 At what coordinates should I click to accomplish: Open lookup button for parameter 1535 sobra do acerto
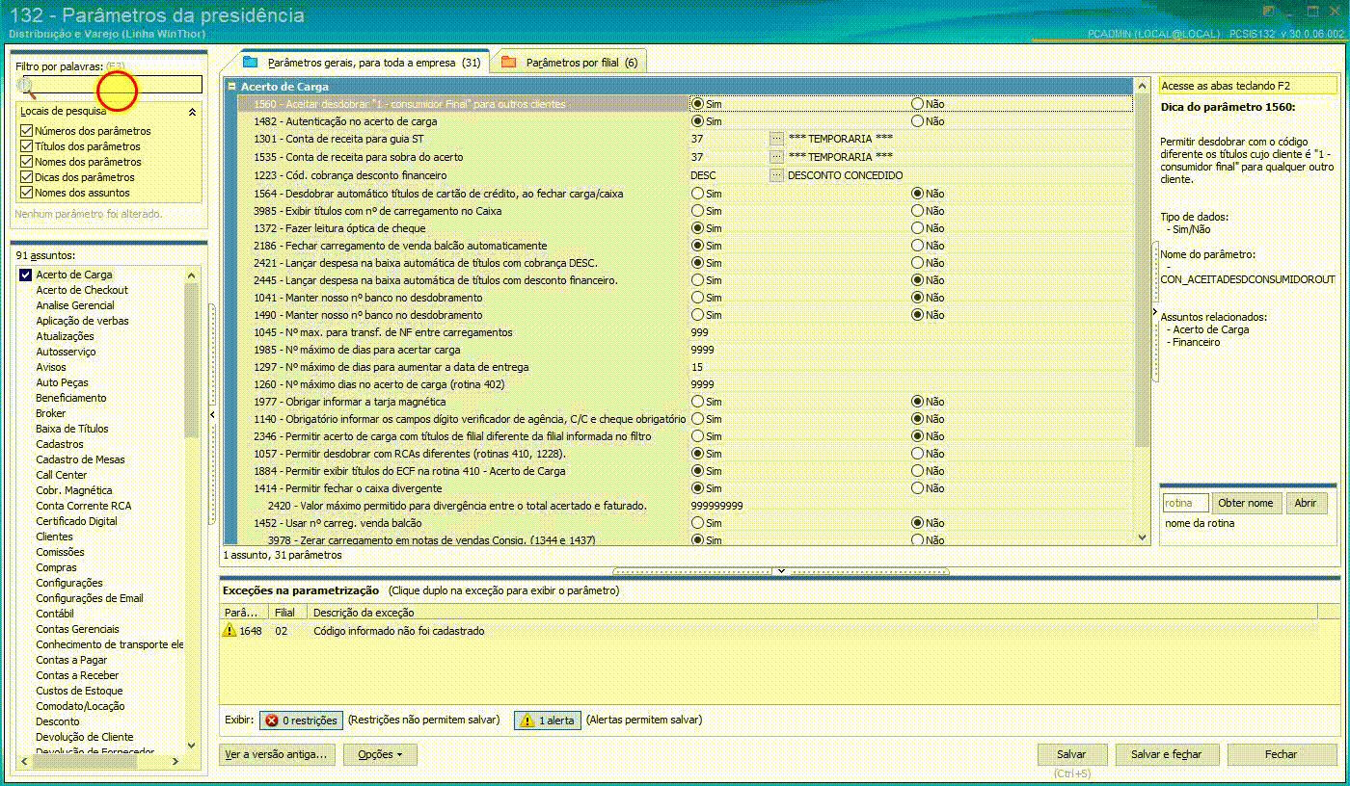[776, 157]
